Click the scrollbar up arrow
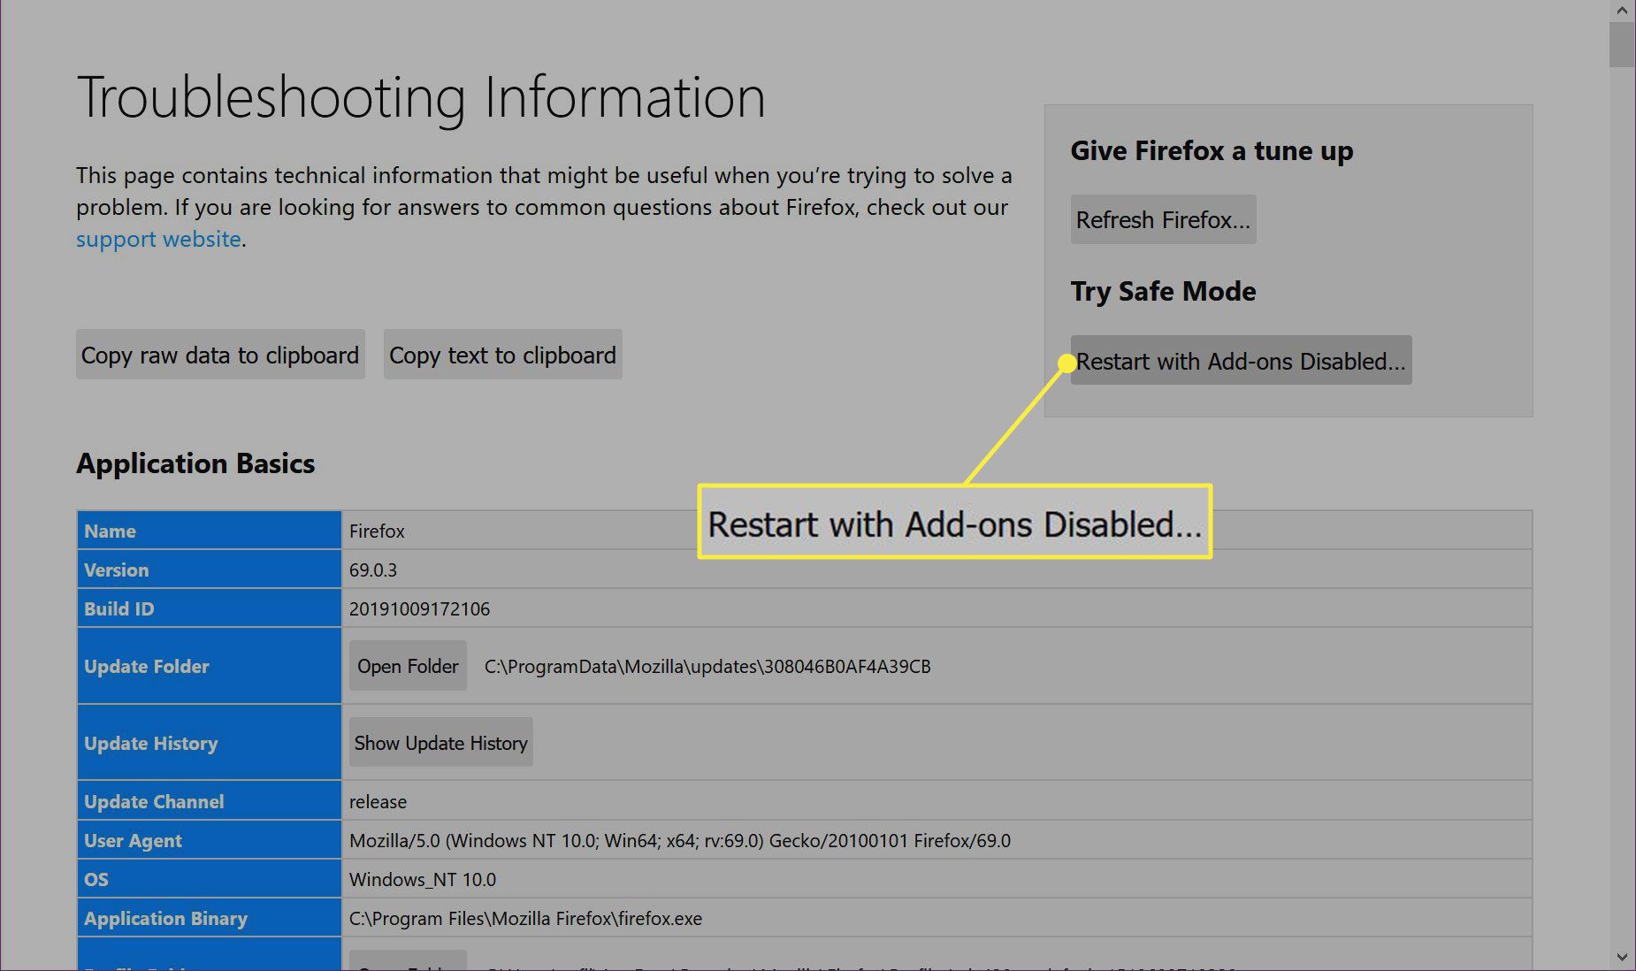 (1622, 11)
